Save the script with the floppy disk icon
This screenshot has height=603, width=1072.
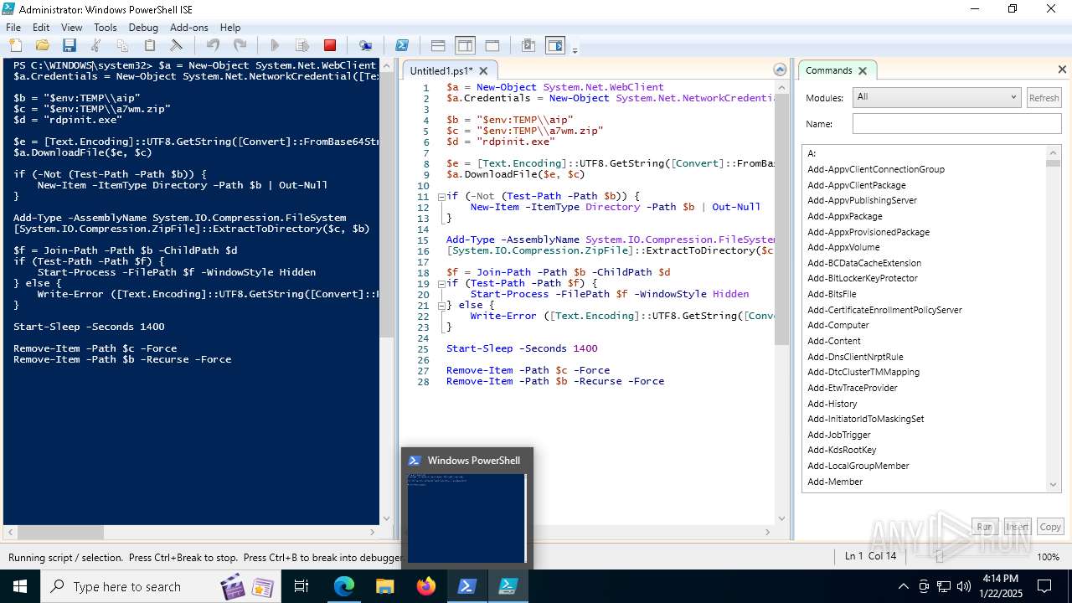coord(69,45)
